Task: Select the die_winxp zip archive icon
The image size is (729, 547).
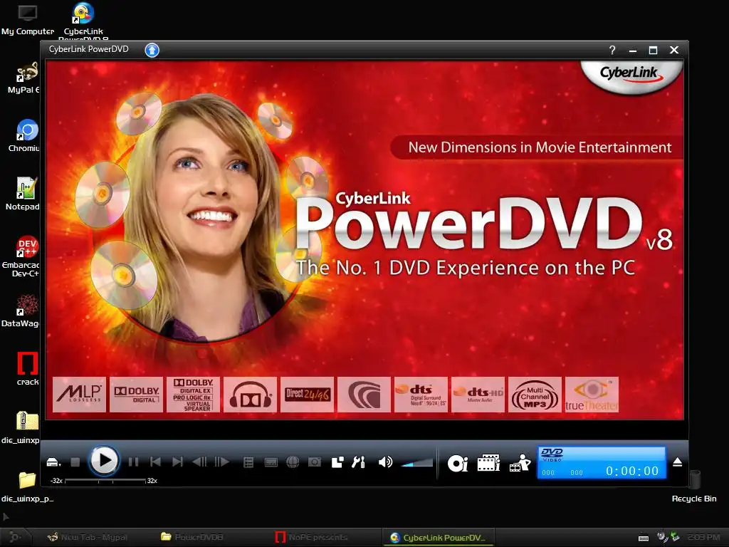Action: (21, 427)
